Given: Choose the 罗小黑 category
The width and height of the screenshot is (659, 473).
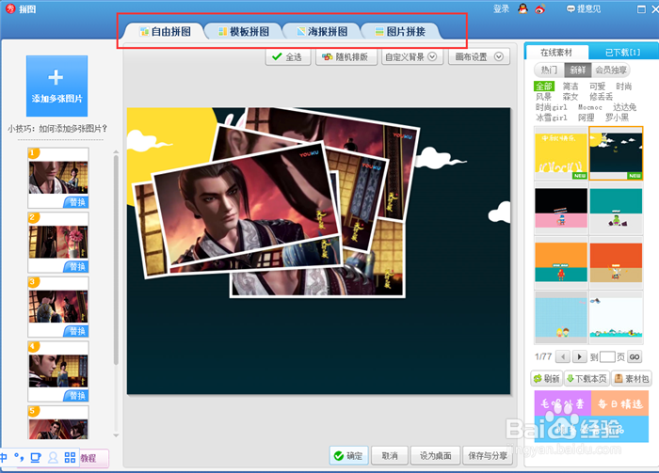Looking at the screenshot, I should point(617,118).
